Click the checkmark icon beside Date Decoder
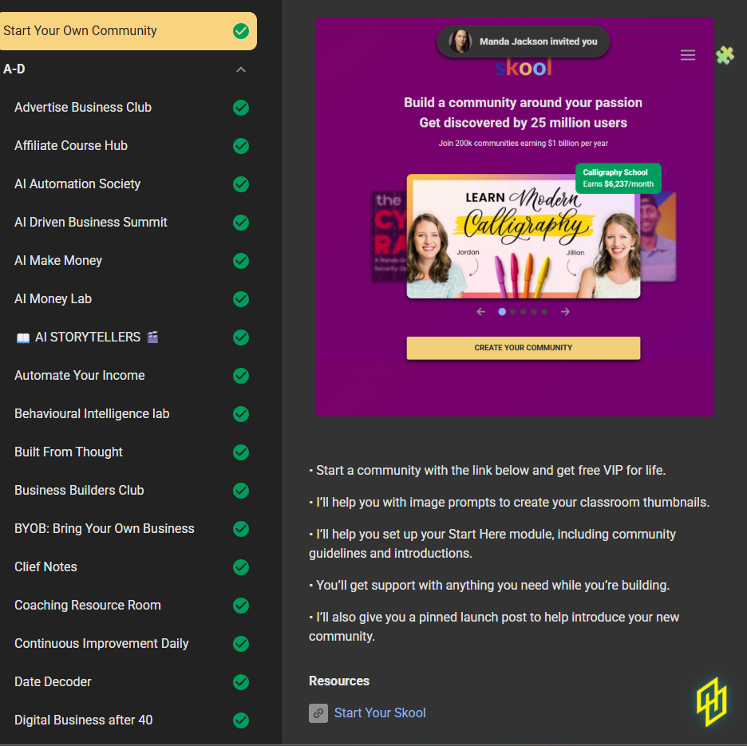 point(241,682)
